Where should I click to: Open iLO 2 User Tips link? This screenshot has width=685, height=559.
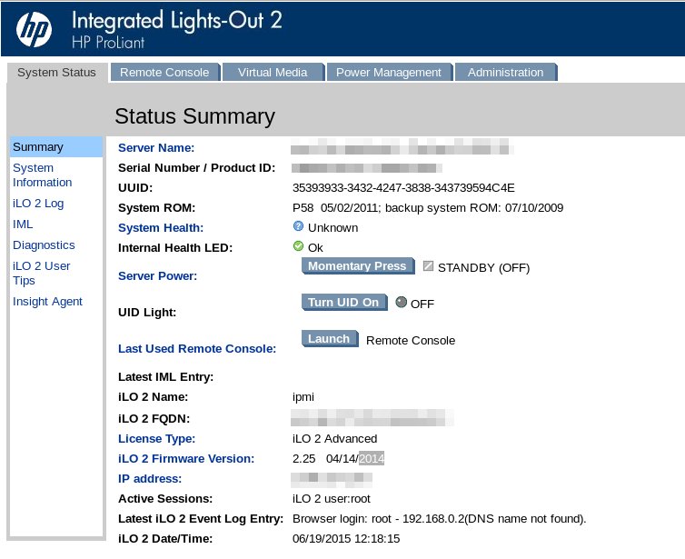(x=41, y=274)
